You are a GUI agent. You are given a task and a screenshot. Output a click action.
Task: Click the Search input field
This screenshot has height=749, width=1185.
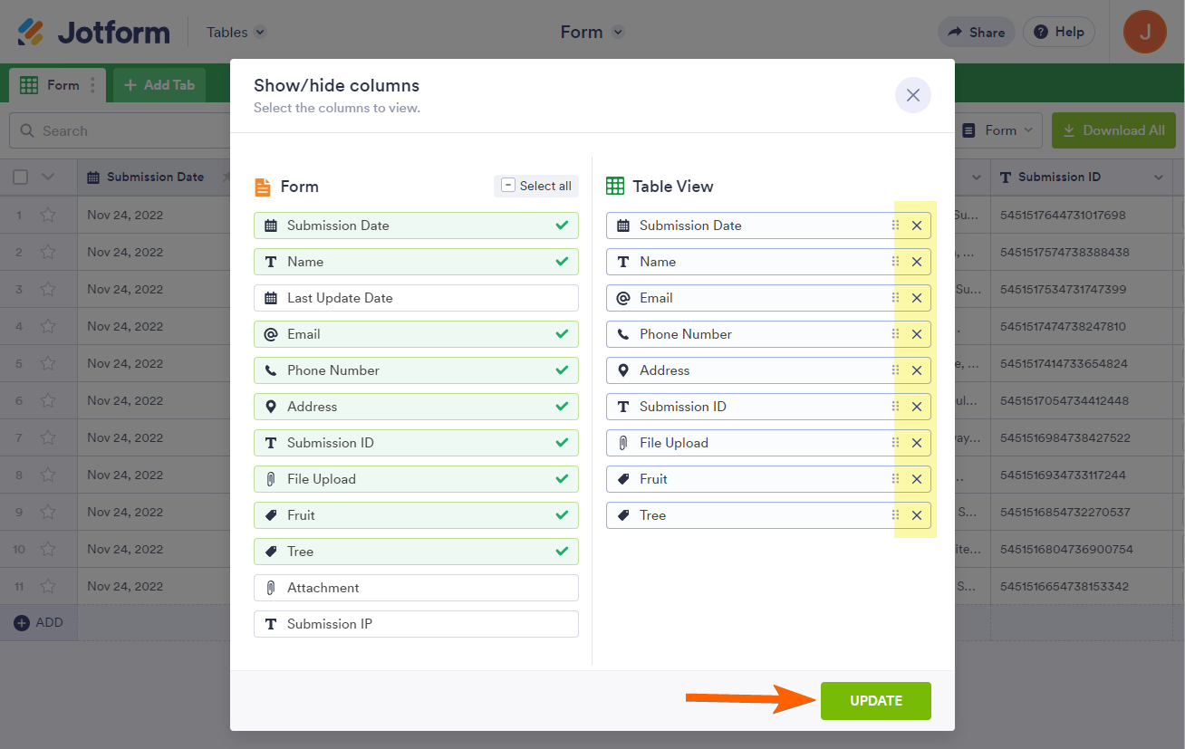coord(127,131)
